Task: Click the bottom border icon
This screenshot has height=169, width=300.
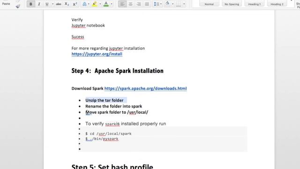Action: click(x=178, y=4)
